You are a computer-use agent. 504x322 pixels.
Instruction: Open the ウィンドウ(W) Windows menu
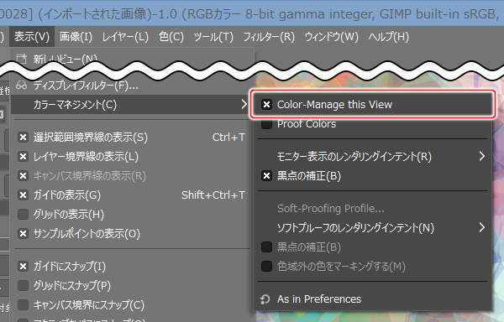(x=332, y=37)
